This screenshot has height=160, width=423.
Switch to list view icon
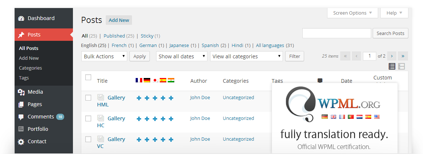click(x=392, y=66)
